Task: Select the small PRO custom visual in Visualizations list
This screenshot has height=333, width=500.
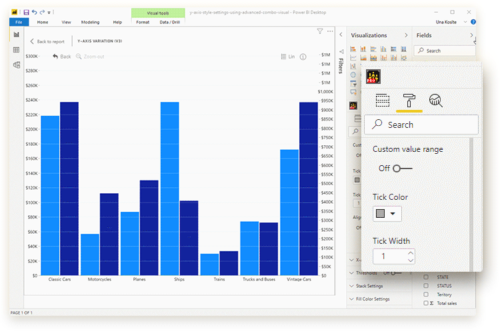Action: coord(353,106)
